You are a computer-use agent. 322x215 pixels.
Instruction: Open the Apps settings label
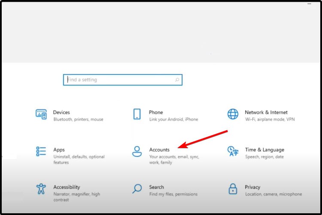59,150
